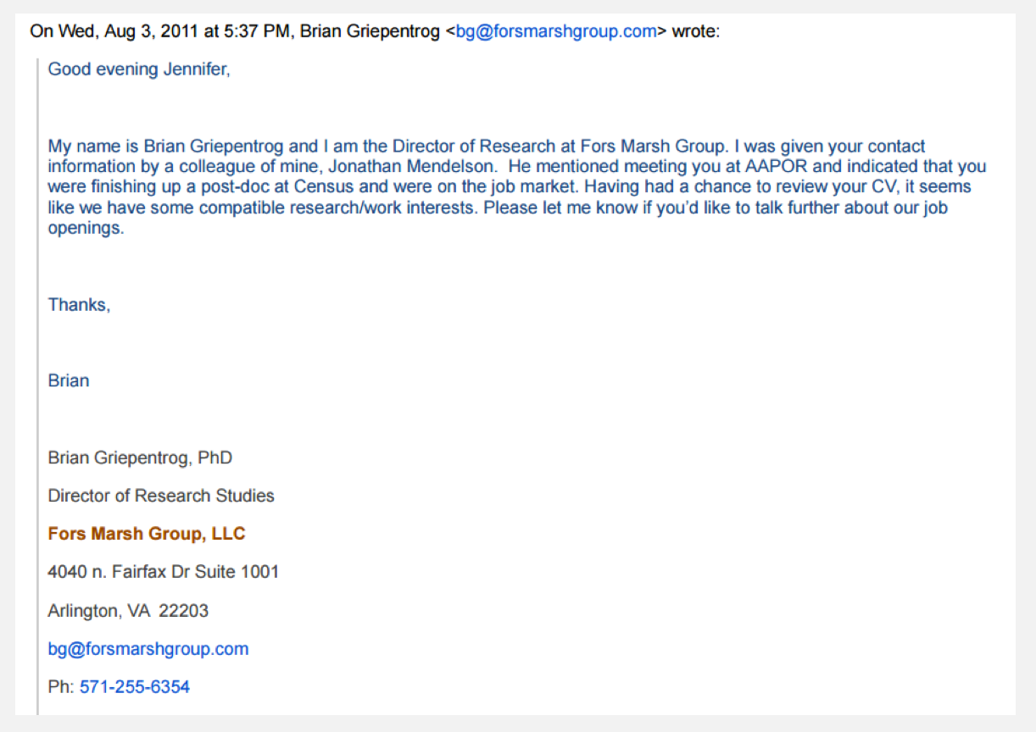1036x732 pixels.
Task: Dial the 571-255-6354 phone link
Action: click(135, 687)
